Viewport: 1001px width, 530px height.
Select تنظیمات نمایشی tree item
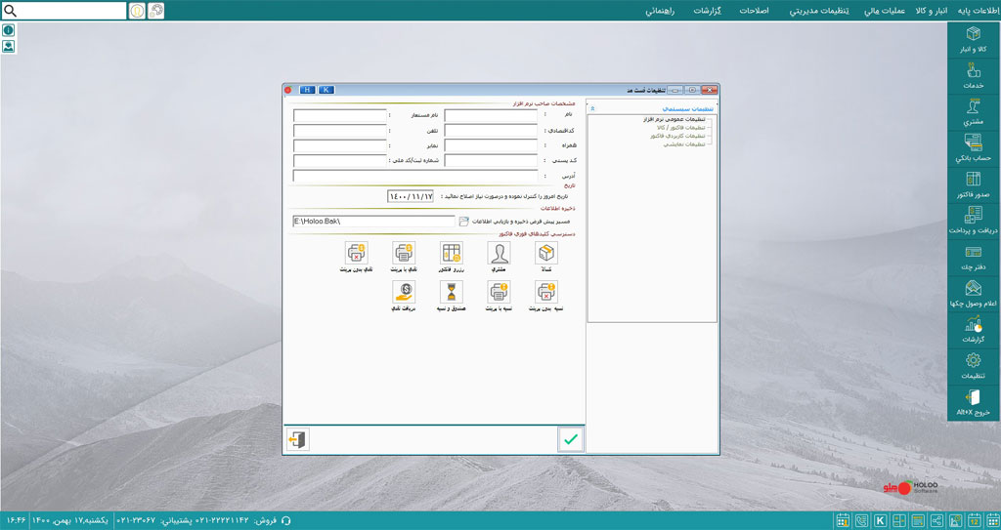[683, 144]
